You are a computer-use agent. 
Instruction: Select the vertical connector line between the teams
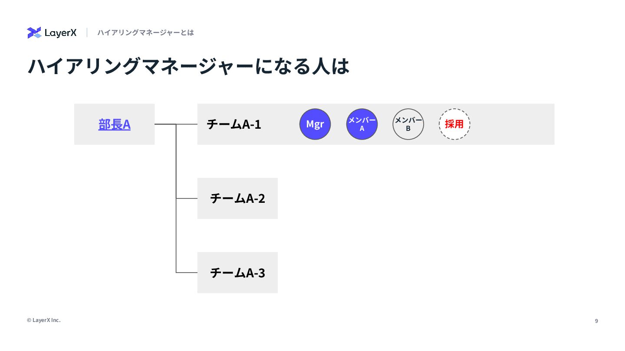(x=176, y=198)
